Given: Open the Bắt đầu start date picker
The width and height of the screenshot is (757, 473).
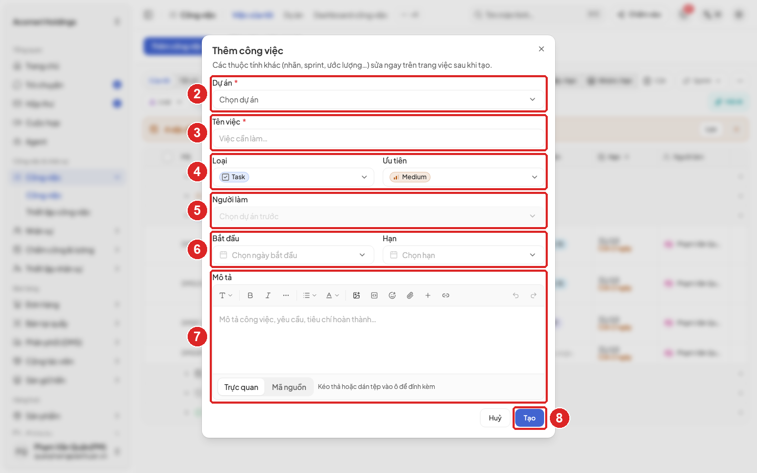Looking at the screenshot, I should 293,255.
